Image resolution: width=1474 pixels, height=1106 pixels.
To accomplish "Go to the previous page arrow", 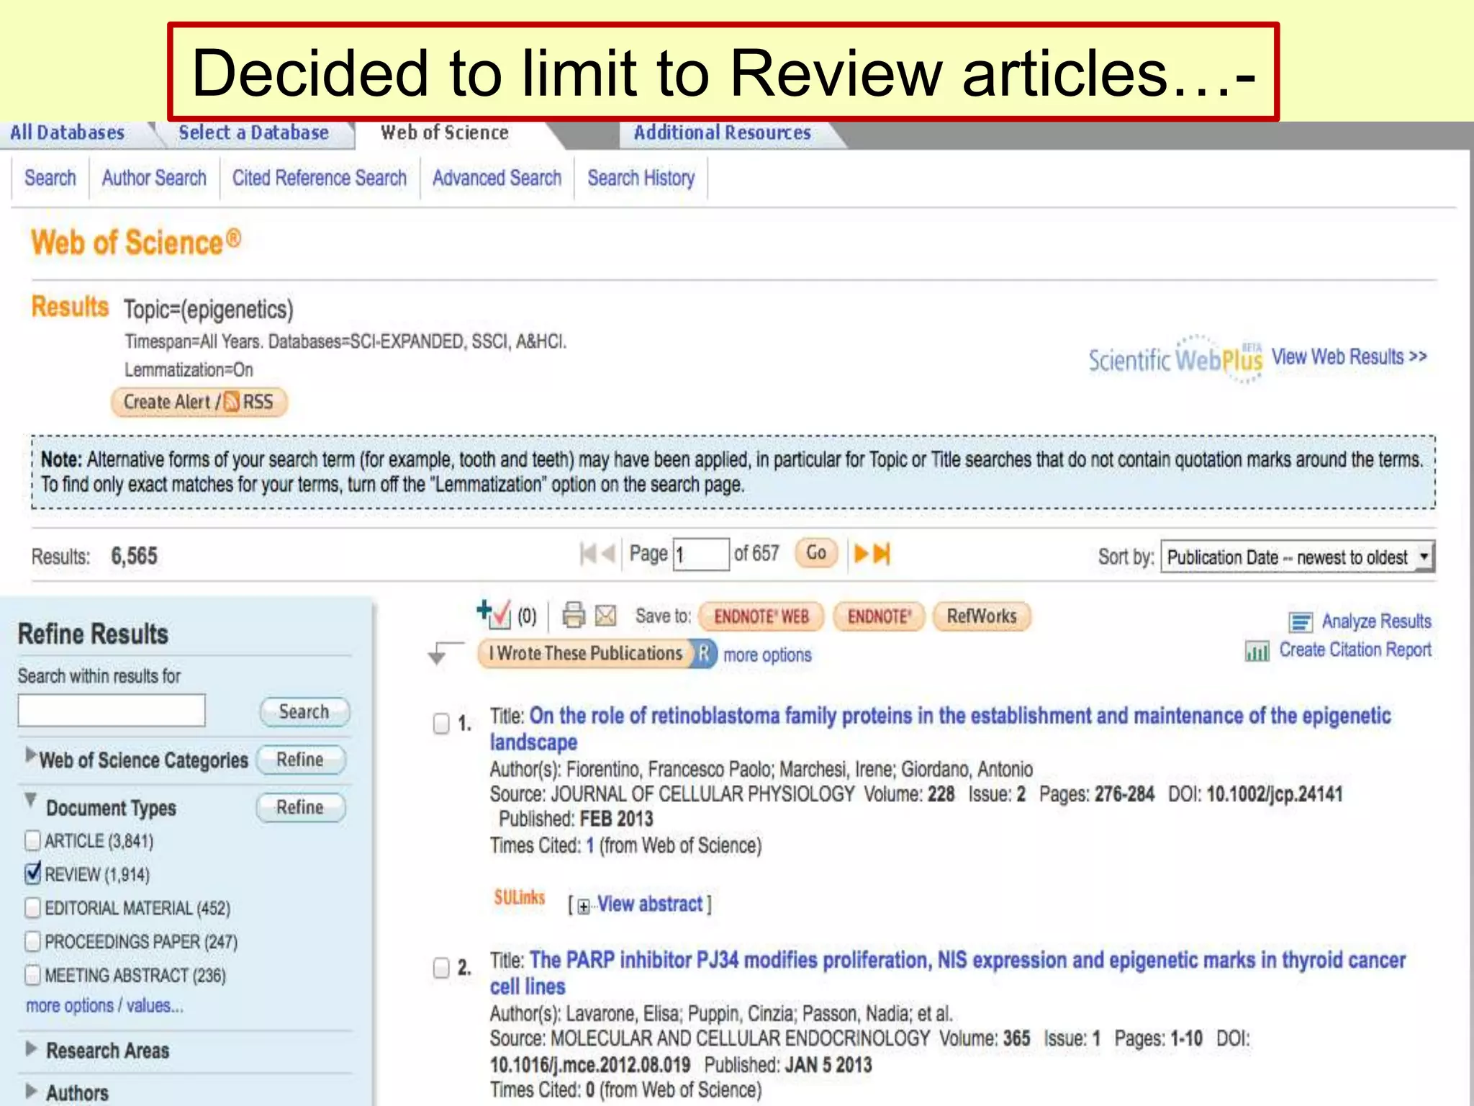I will 609,554.
